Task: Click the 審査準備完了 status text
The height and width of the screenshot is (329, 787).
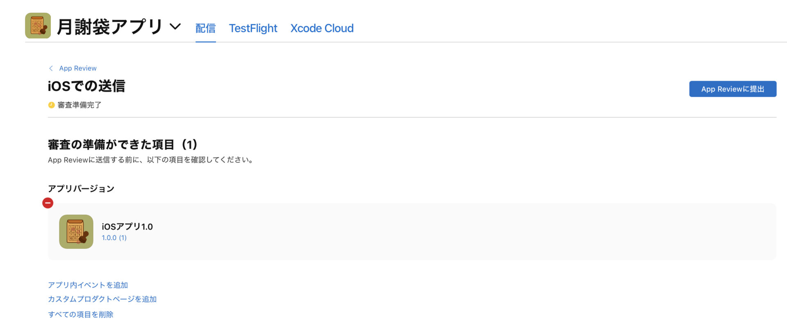Action: pyautogui.click(x=80, y=105)
